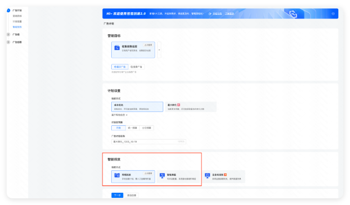Collapse the banner using the right-side circle icon
Image resolution: width=350 pixels, height=205 pixels.
coord(333,14)
